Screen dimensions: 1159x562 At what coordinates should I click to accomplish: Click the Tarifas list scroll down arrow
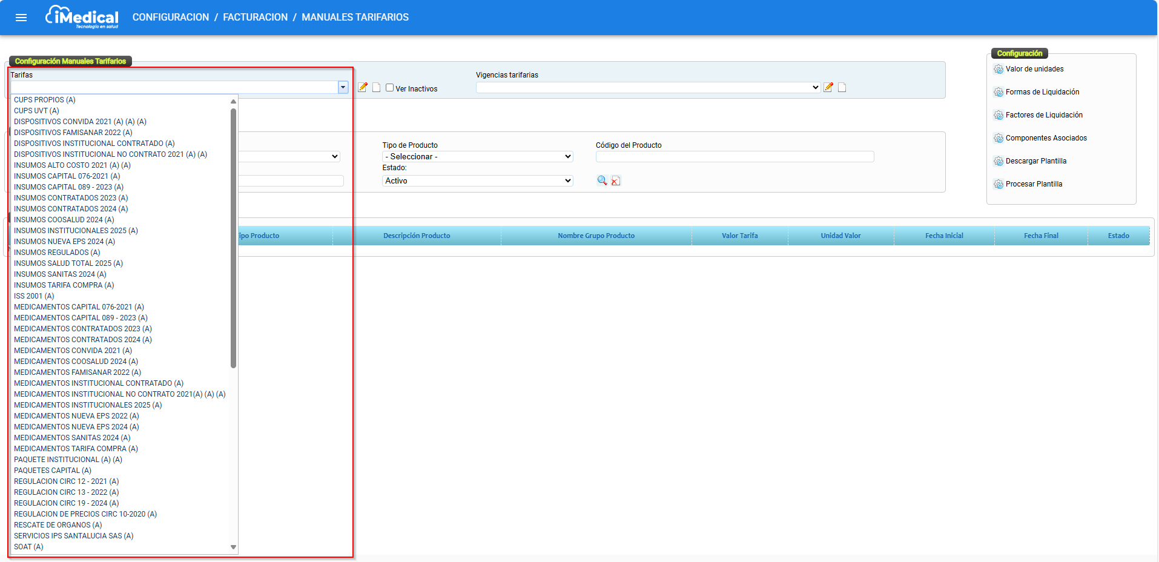click(233, 547)
